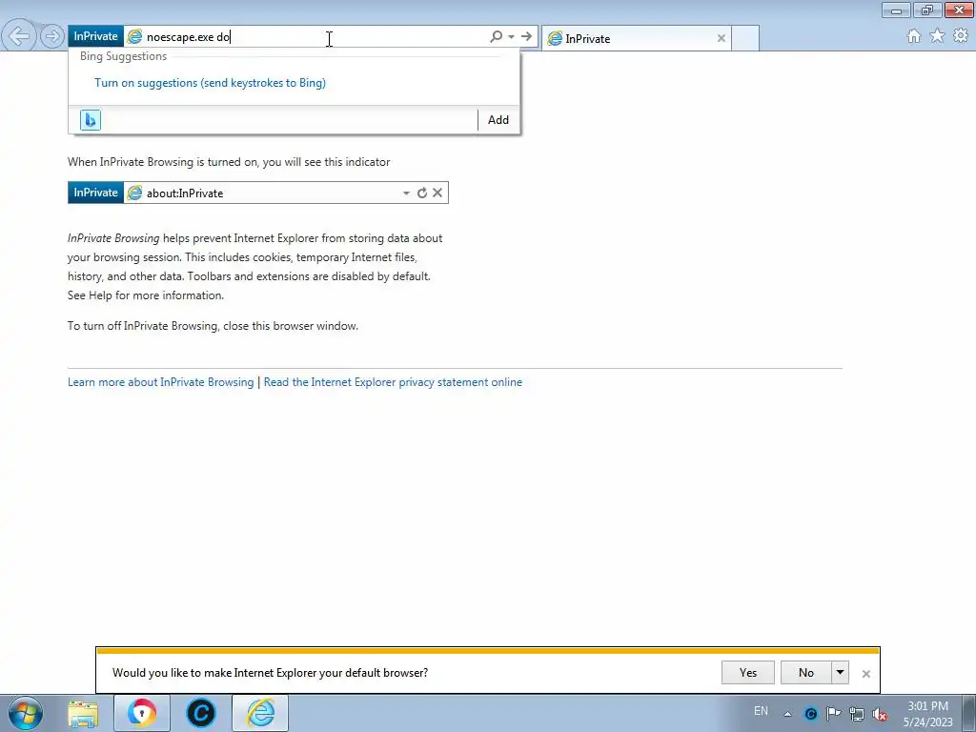Click the blue C tray icon

tap(810, 714)
